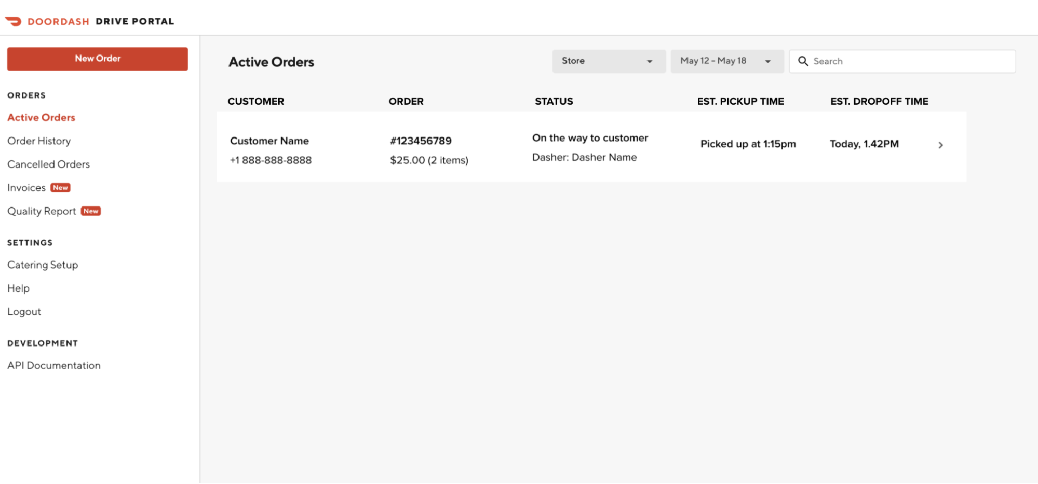Screen dimensions: 1038x484
Task: Click the customer phone number +1 888-888-8888
Action: pyautogui.click(x=271, y=160)
